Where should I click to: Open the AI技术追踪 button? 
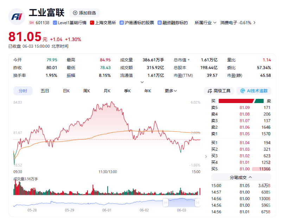[x=254, y=91]
